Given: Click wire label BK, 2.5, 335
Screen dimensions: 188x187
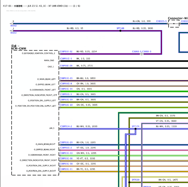Looking at the screenshot, I should (83, 58).
